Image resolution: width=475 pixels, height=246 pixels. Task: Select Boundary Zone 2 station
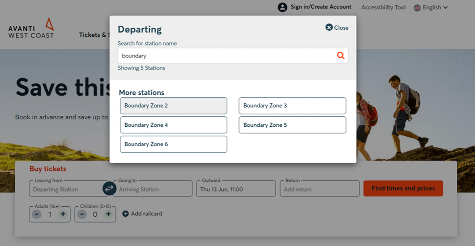tap(173, 106)
